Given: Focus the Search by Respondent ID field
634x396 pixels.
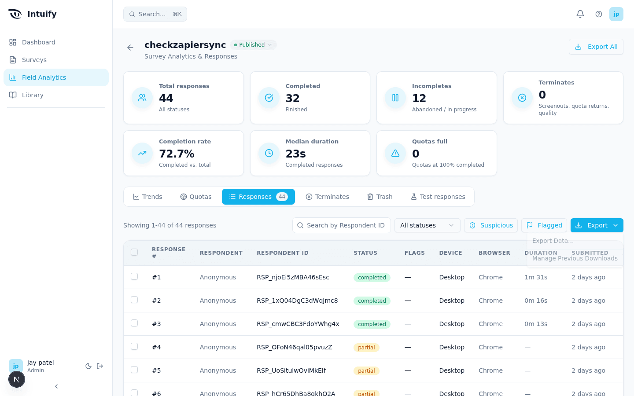Looking at the screenshot, I should (342, 225).
